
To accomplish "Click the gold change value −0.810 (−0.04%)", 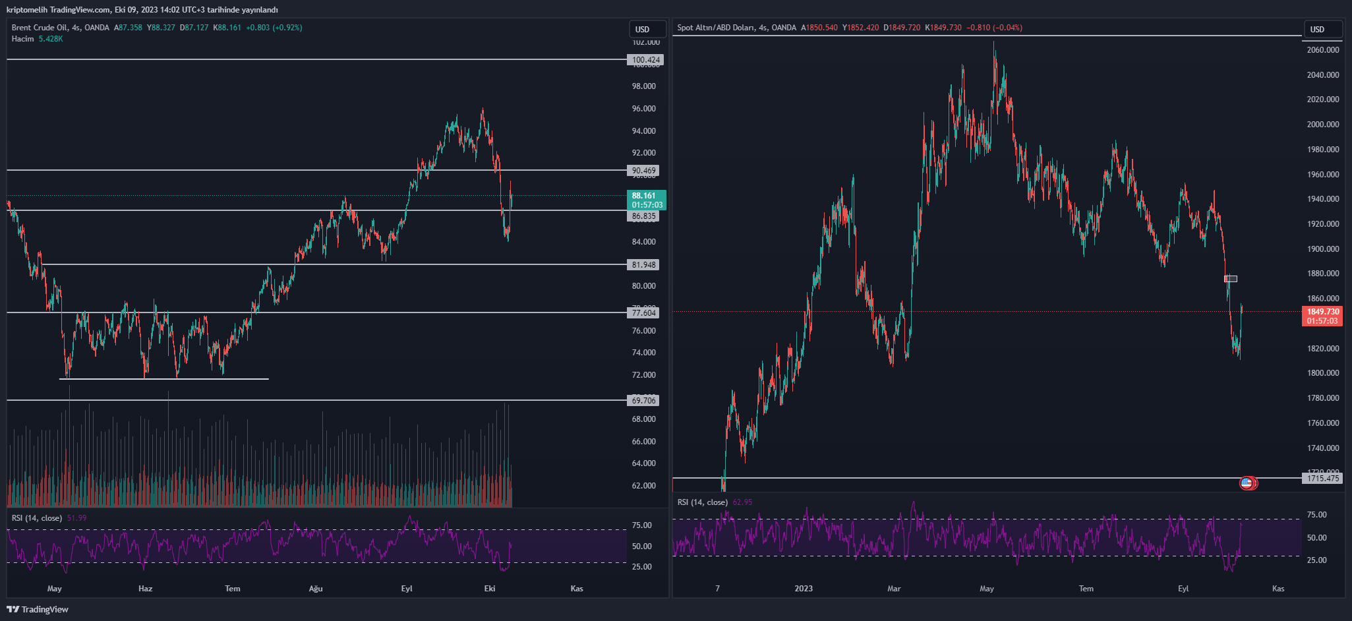I will point(994,28).
